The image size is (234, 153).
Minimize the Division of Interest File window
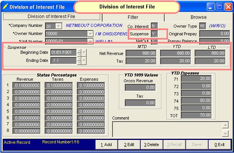click(x=210, y=7)
